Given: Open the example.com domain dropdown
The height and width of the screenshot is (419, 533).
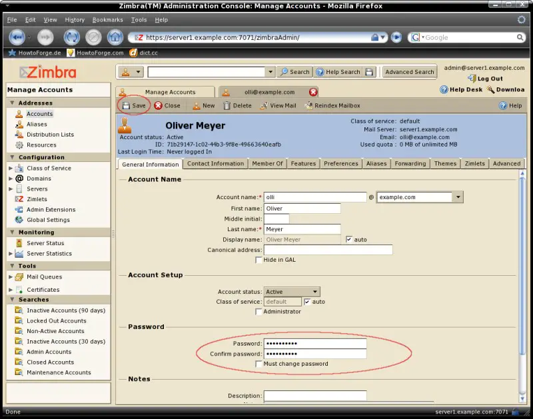Looking at the screenshot, I should click(x=457, y=197).
